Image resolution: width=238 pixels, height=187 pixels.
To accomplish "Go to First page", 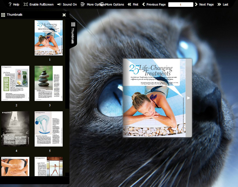I will 133,5.
